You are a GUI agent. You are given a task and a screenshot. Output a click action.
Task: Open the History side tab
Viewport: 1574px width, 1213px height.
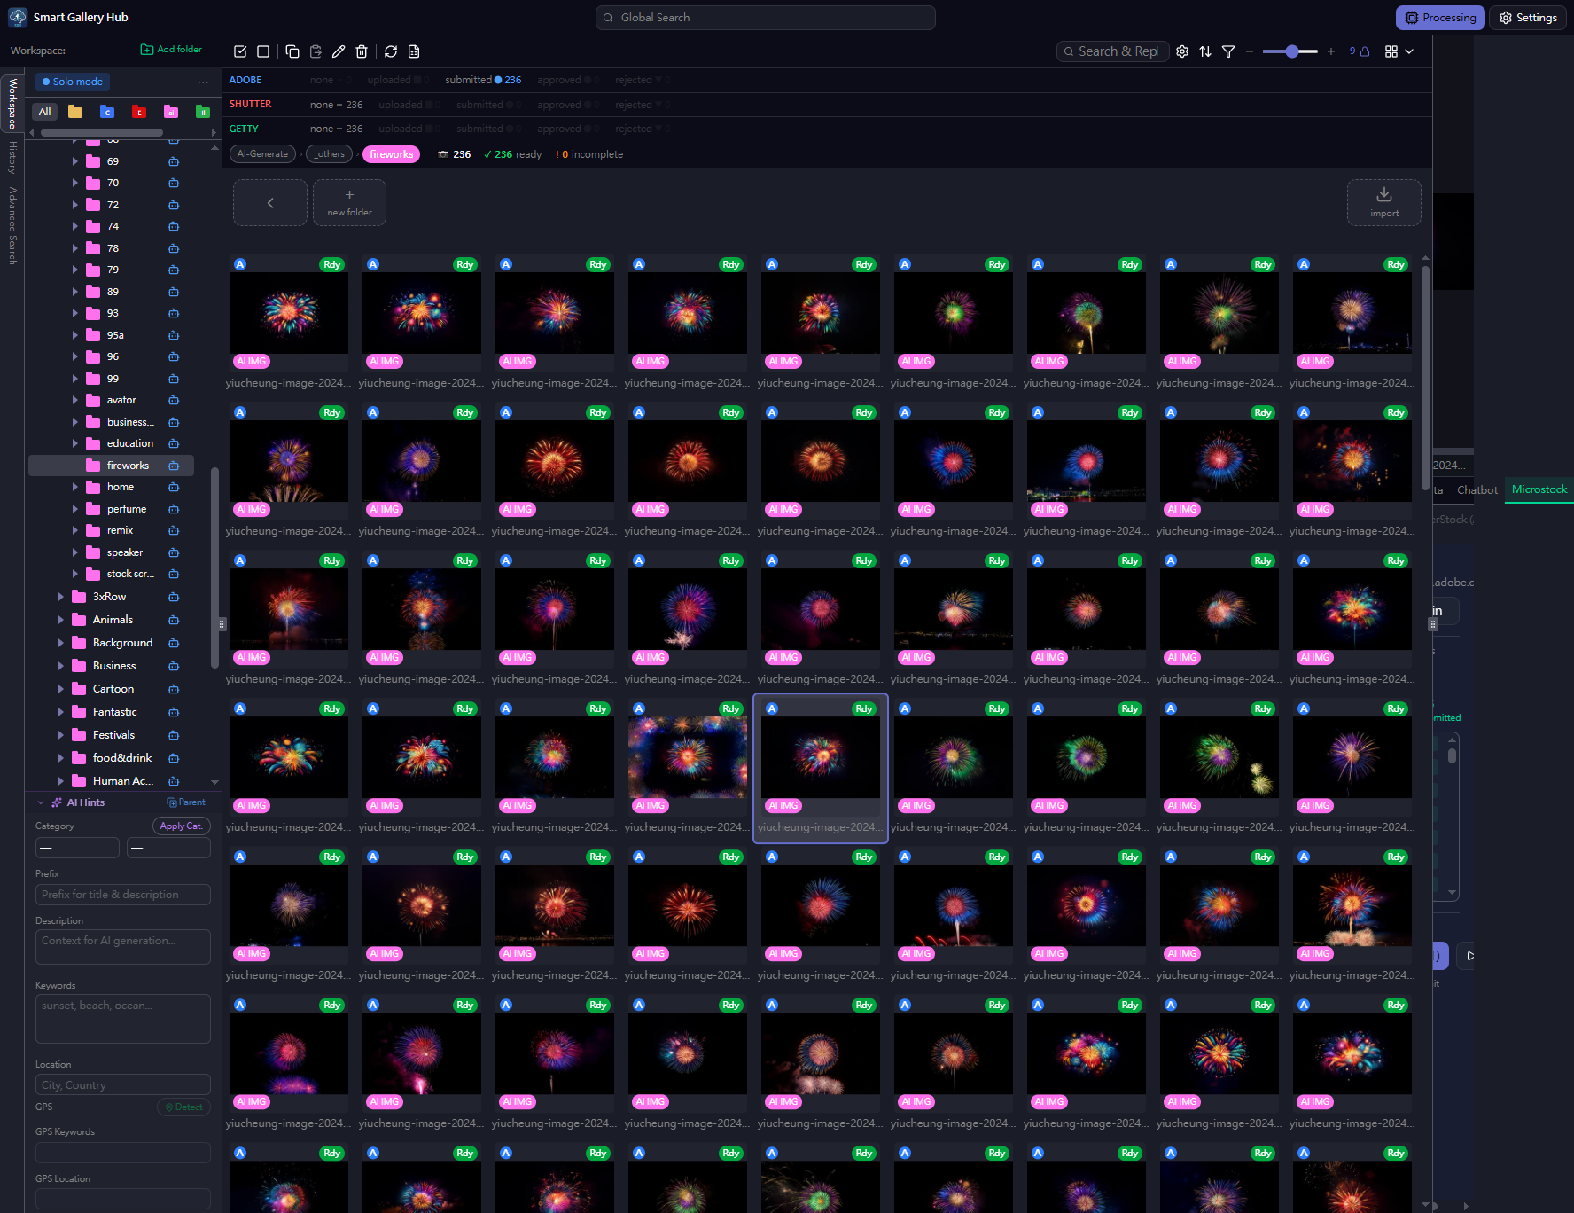[12, 157]
